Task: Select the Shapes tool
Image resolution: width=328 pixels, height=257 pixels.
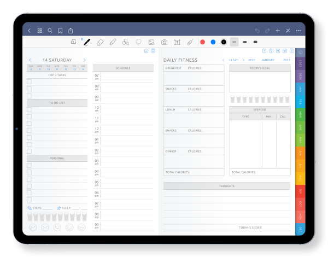Action: (x=126, y=42)
